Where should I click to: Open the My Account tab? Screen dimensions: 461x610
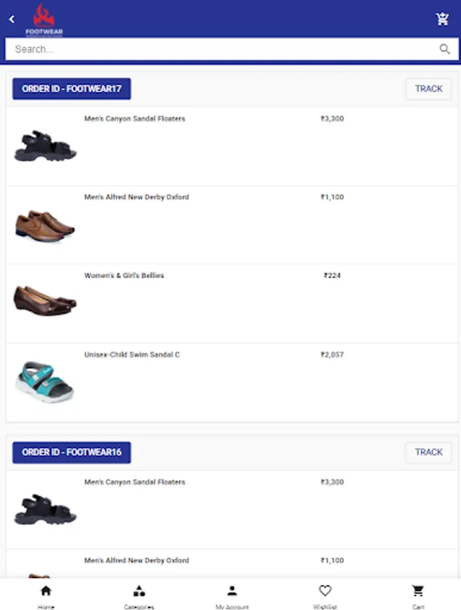(x=232, y=595)
